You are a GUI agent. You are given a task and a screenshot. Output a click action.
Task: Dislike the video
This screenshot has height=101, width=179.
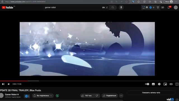[x=97, y=96]
